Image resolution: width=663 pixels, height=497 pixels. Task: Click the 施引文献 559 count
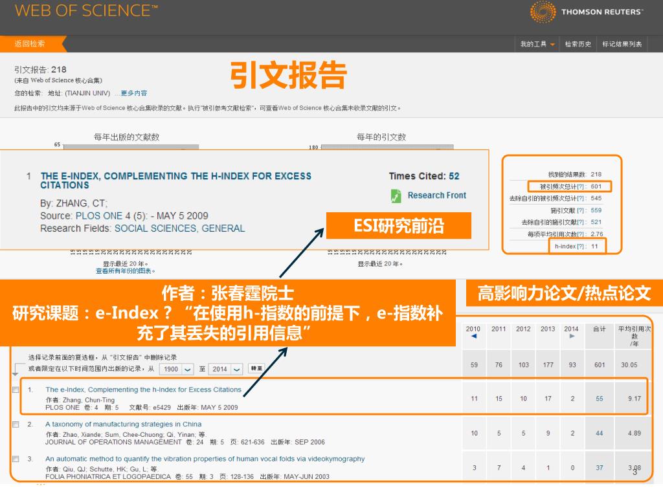[596, 210]
